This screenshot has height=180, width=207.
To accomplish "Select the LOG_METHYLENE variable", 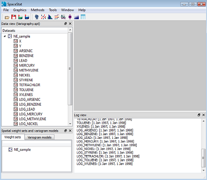I will [33, 119].
